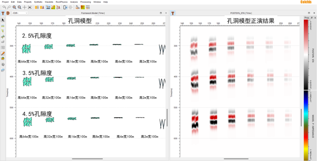Click the colored body fill icon in sidebar

coord(3,58)
